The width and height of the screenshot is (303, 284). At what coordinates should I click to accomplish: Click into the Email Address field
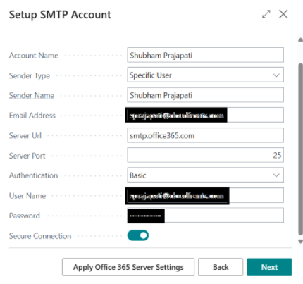click(x=205, y=115)
